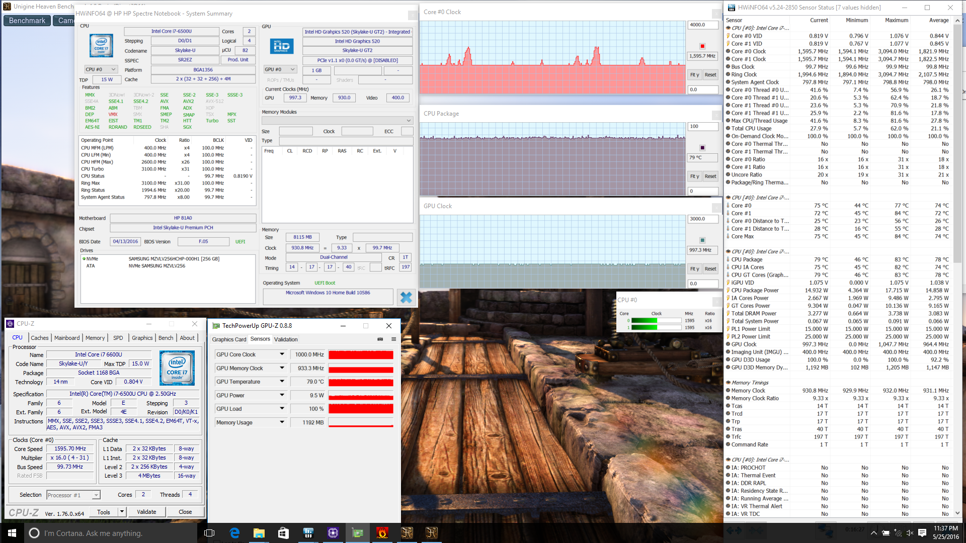Click the Intel HD Graphics logo
Screen dimensions: 966x543
pos(281,46)
